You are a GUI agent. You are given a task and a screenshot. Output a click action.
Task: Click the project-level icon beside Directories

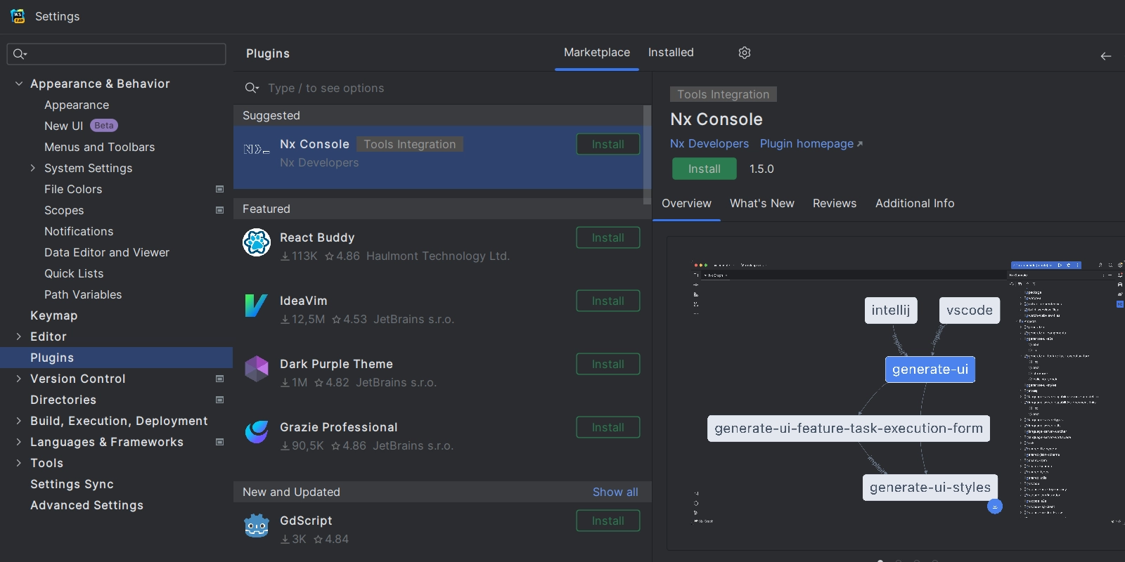(219, 400)
